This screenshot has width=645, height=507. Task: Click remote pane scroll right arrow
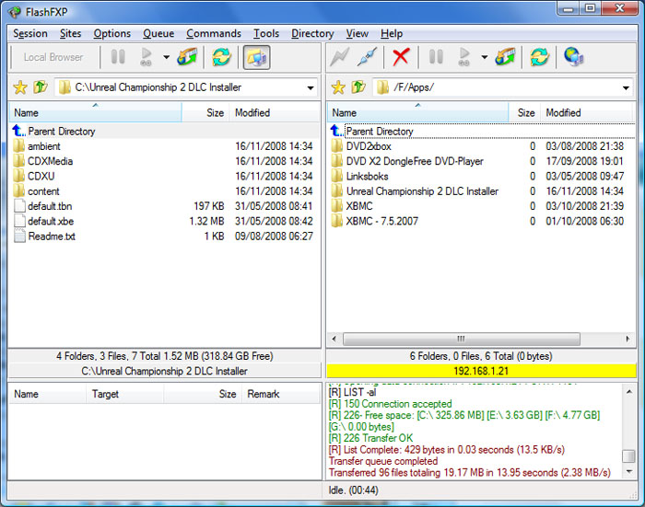coord(627,339)
